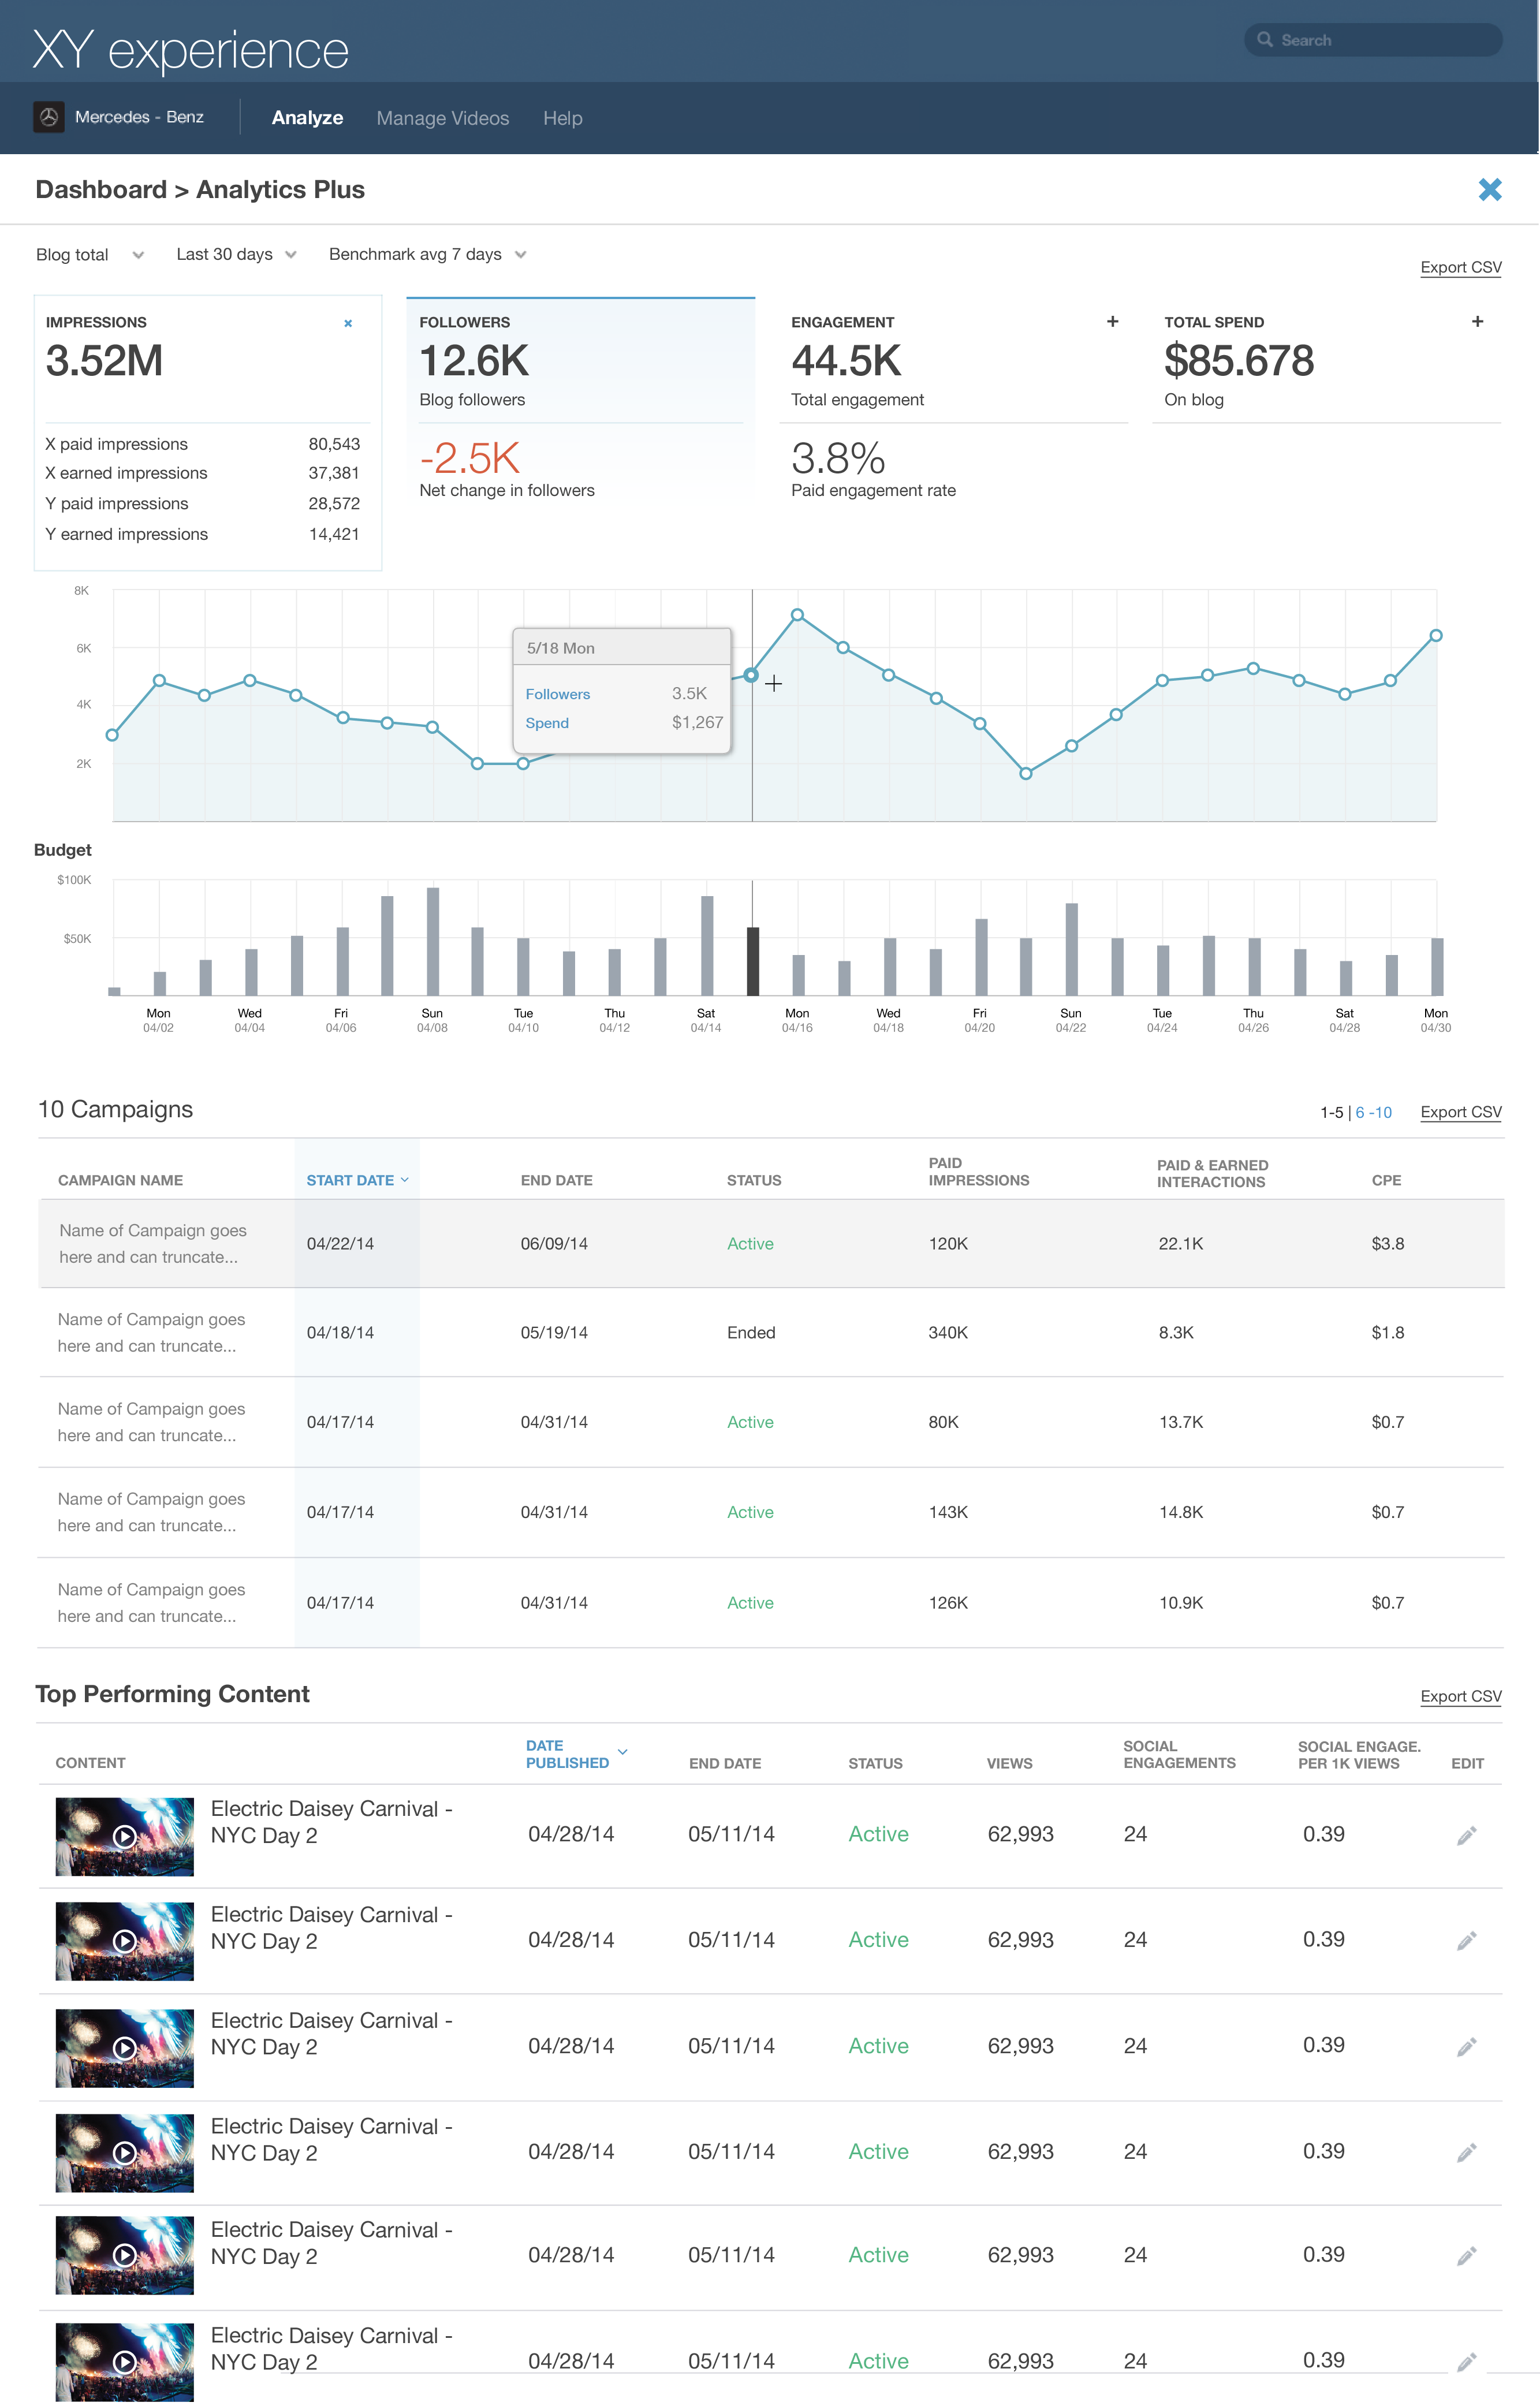
Task: Sort content by Views column
Action: 1009,1763
